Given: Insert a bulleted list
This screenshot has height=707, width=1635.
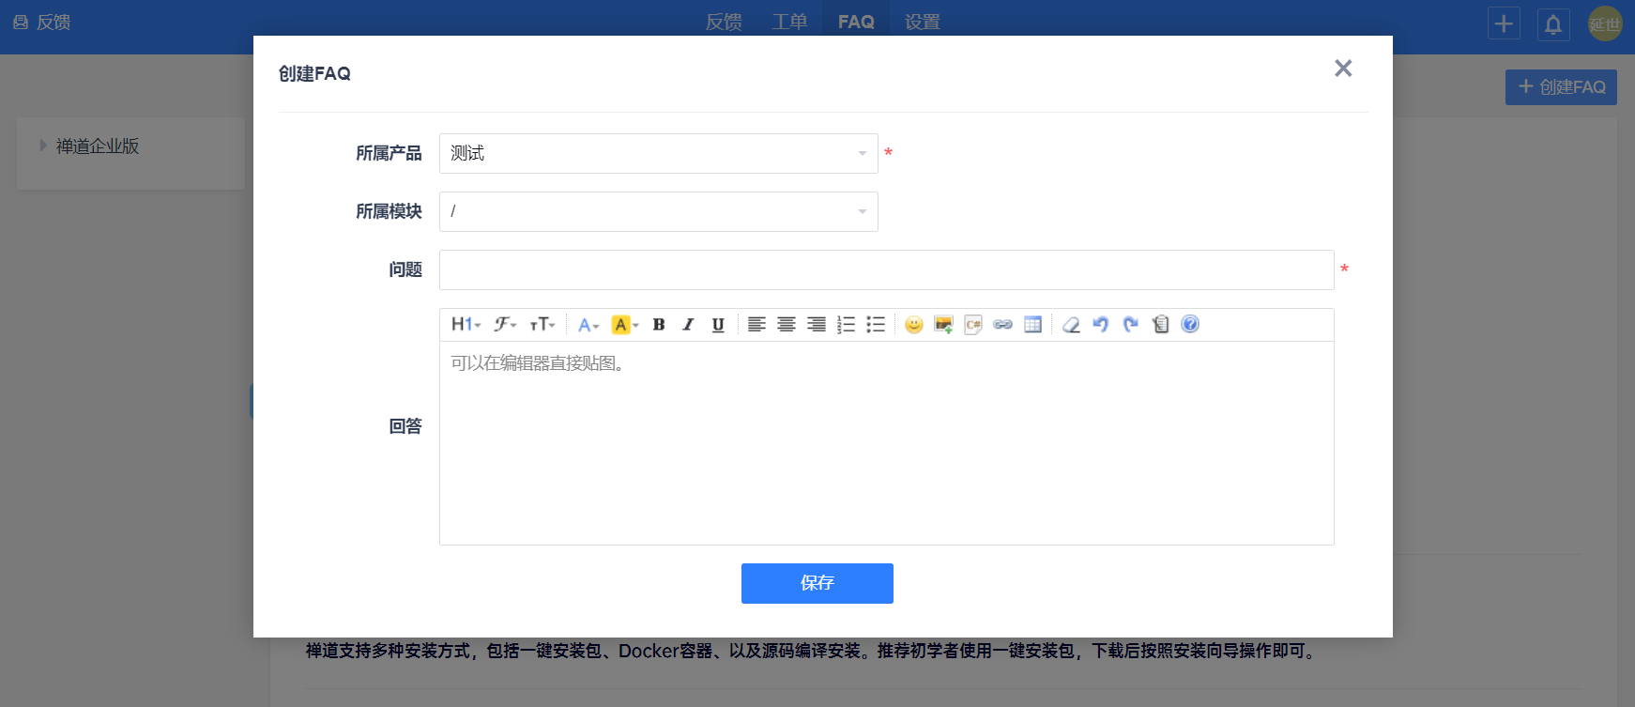Looking at the screenshot, I should pyautogui.click(x=876, y=325).
